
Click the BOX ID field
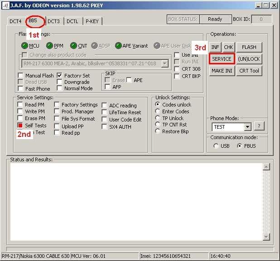pyautogui.click(x=261, y=19)
